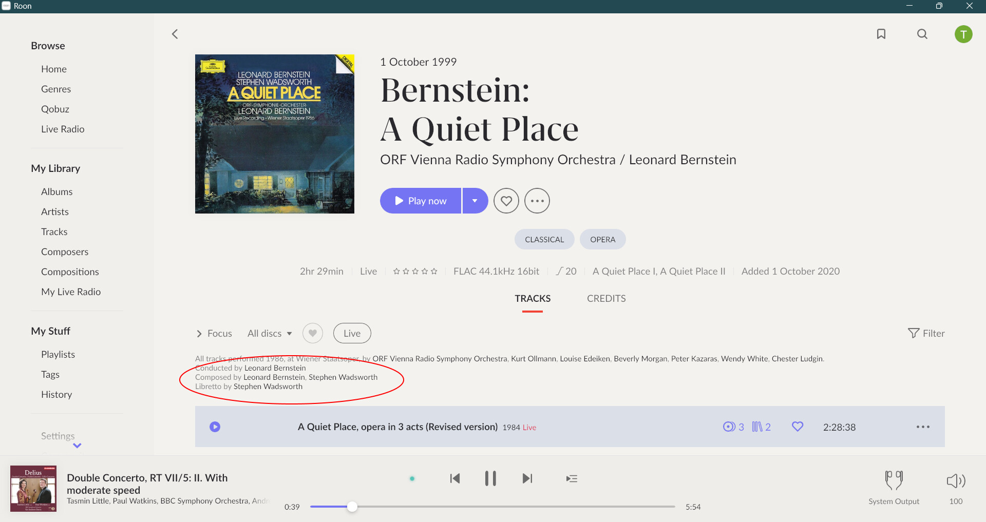Go back using the left arrow
This screenshot has height=522, width=986.
pyautogui.click(x=175, y=34)
